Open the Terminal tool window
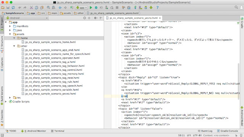This screenshot has height=137, width=244. [x=58, y=131]
